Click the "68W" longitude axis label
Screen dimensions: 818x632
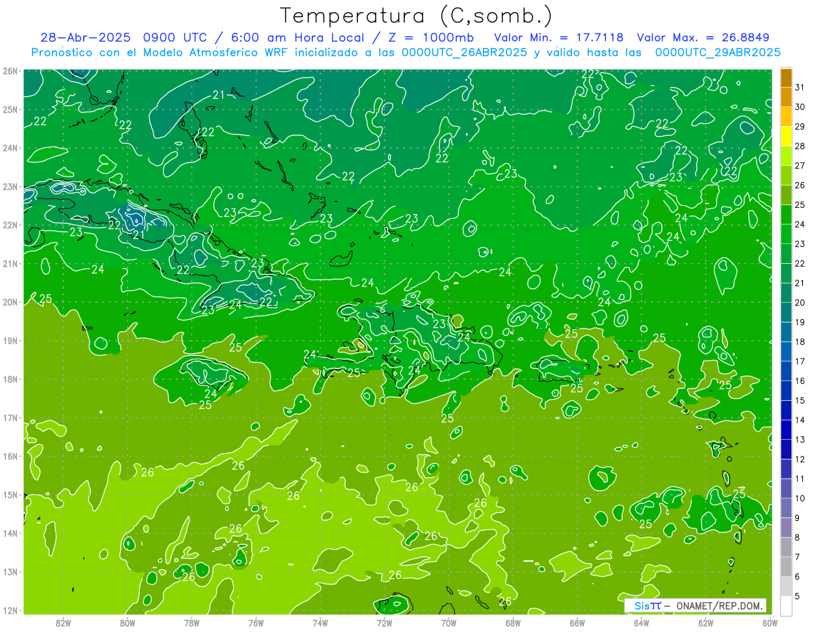pyautogui.click(x=513, y=622)
